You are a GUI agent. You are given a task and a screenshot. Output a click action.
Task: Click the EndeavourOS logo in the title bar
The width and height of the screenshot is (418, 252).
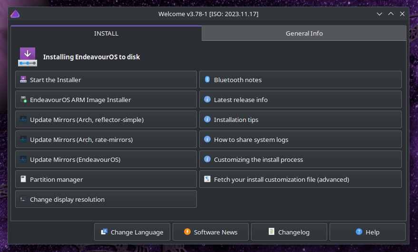coord(15,14)
